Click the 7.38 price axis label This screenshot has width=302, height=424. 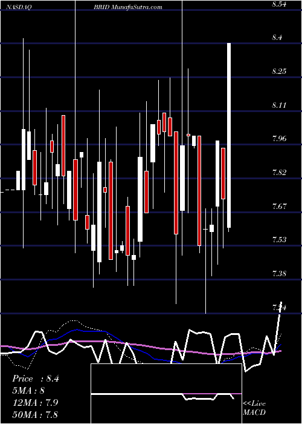(279, 274)
